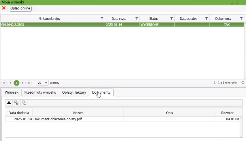Click the deselect all documents icon

point(24,103)
